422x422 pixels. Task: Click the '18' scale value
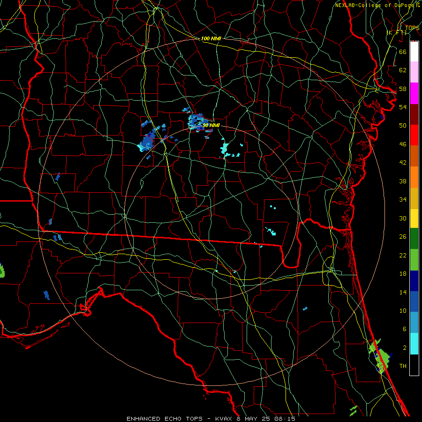403,274
